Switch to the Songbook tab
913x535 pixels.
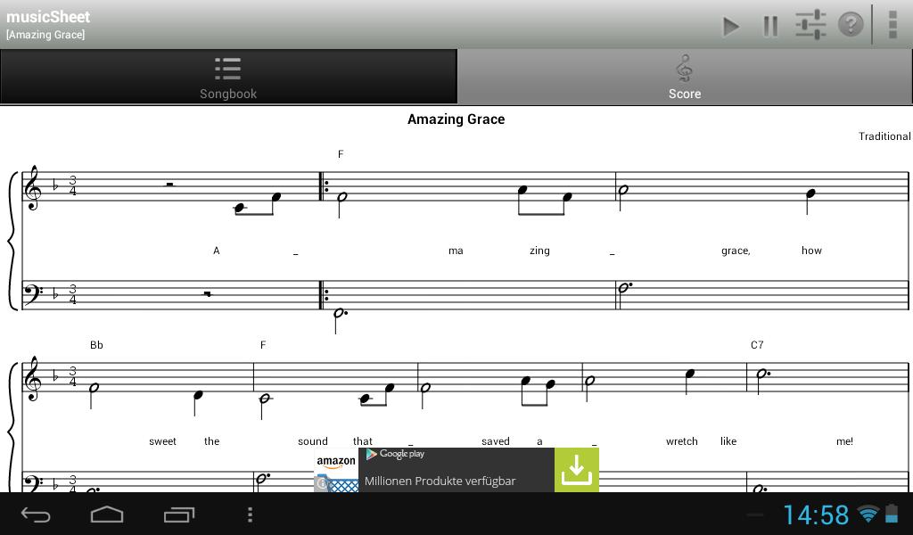tap(228, 77)
